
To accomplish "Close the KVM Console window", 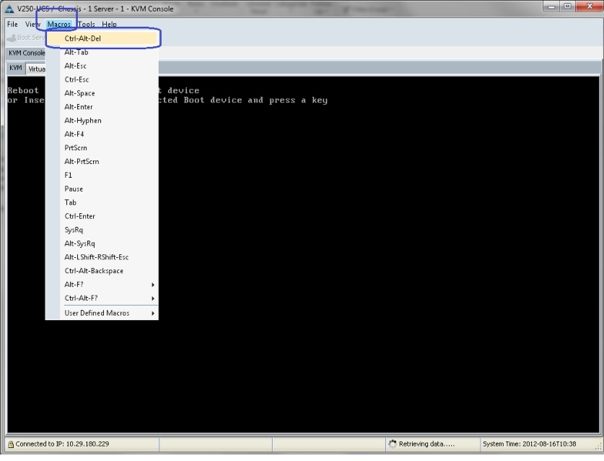I will click(590, 7).
